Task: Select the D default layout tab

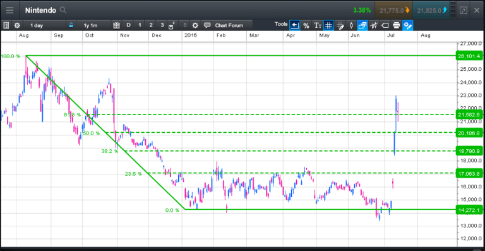Action: 128,25
